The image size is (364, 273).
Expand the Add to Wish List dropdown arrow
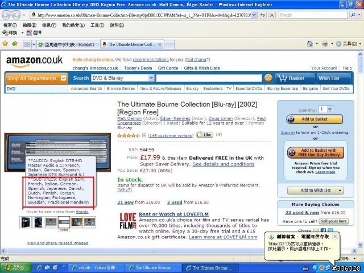340,191
